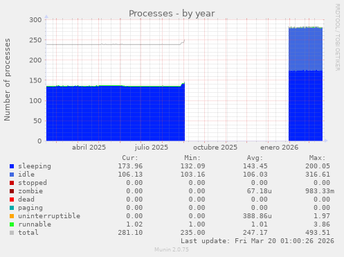This screenshot has height=257, width=344.
Task: Click uninterruptible maximum value 1.97
Action: (322, 216)
